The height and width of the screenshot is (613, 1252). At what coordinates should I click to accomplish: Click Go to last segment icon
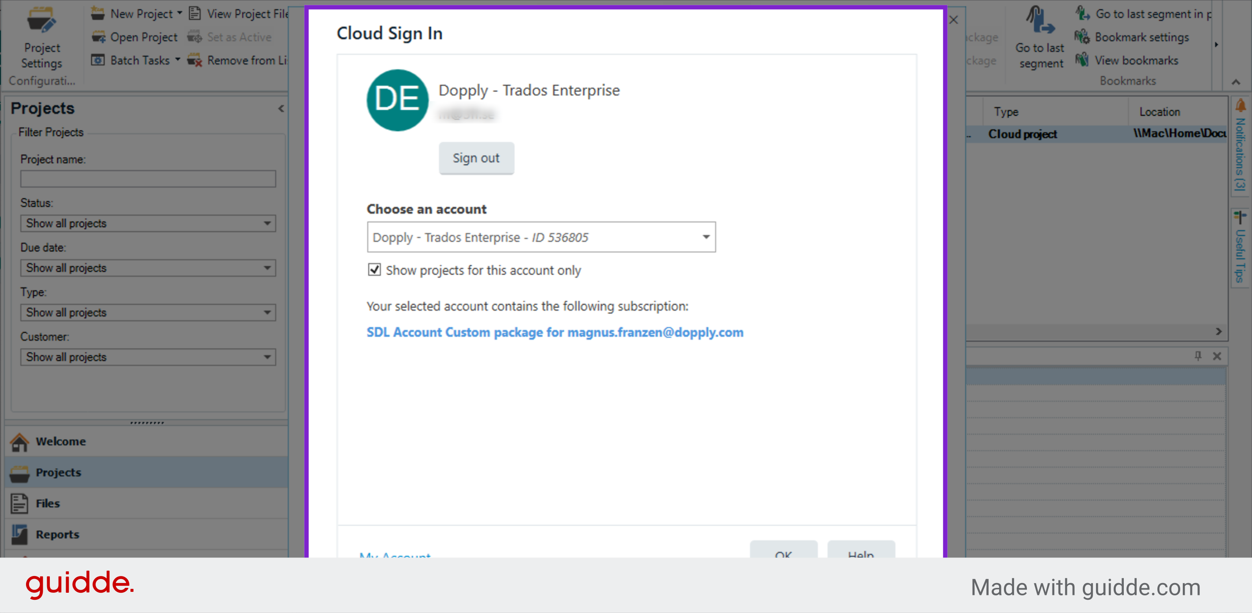(x=1040, y=20)
